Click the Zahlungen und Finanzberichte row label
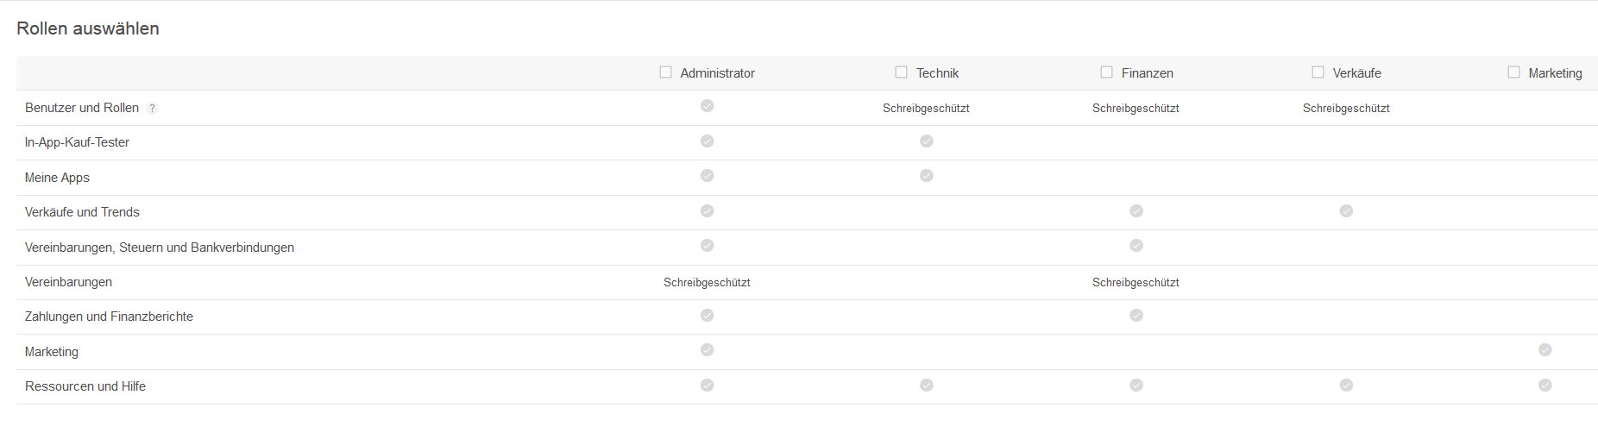1598x439 pixels. (x=109, y=317)
